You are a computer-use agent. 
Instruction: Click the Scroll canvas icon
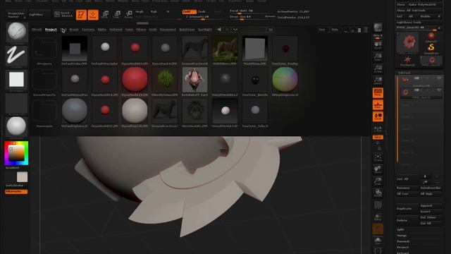tap(378, 45)
